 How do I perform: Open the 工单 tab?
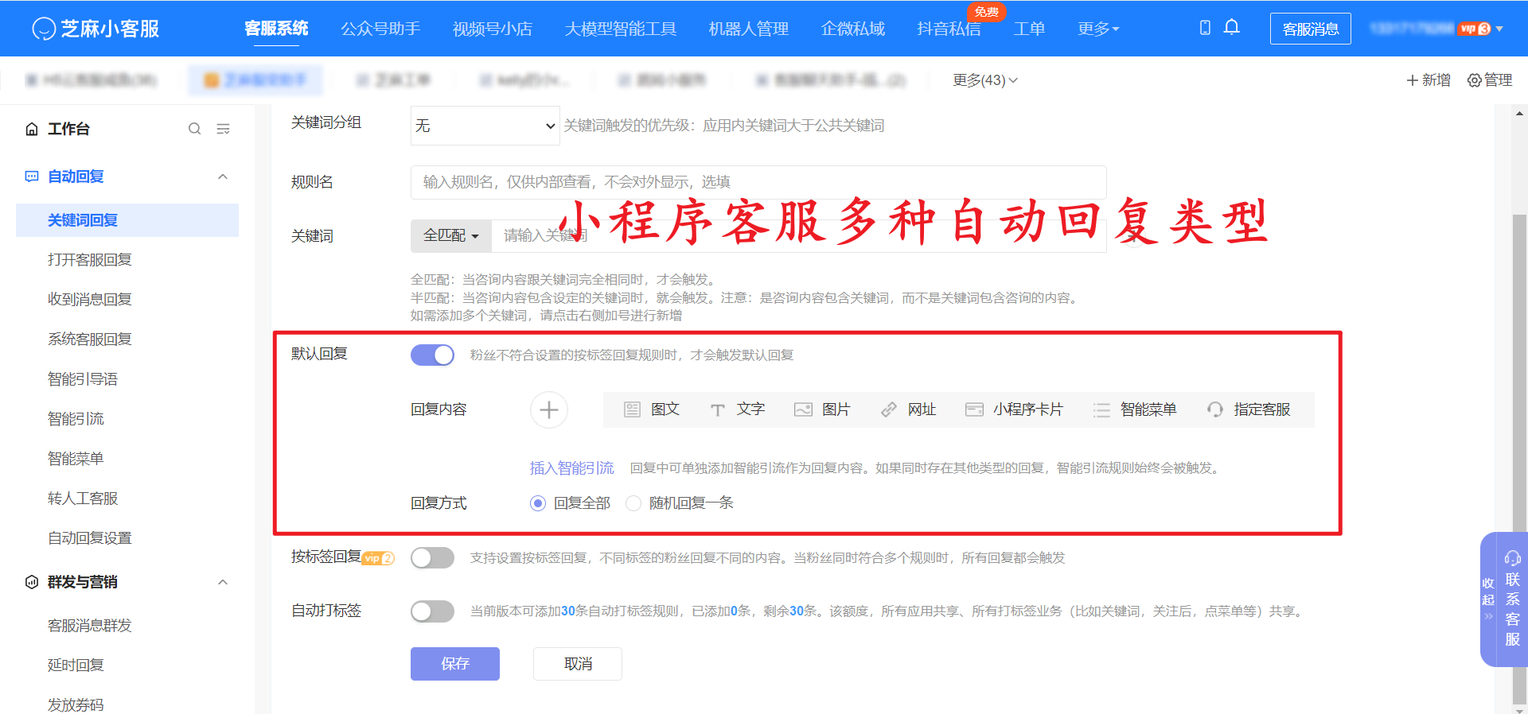1029,29
